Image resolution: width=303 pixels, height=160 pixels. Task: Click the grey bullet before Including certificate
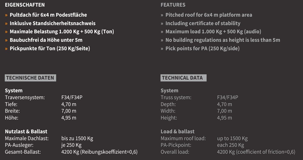pos(162,24)
